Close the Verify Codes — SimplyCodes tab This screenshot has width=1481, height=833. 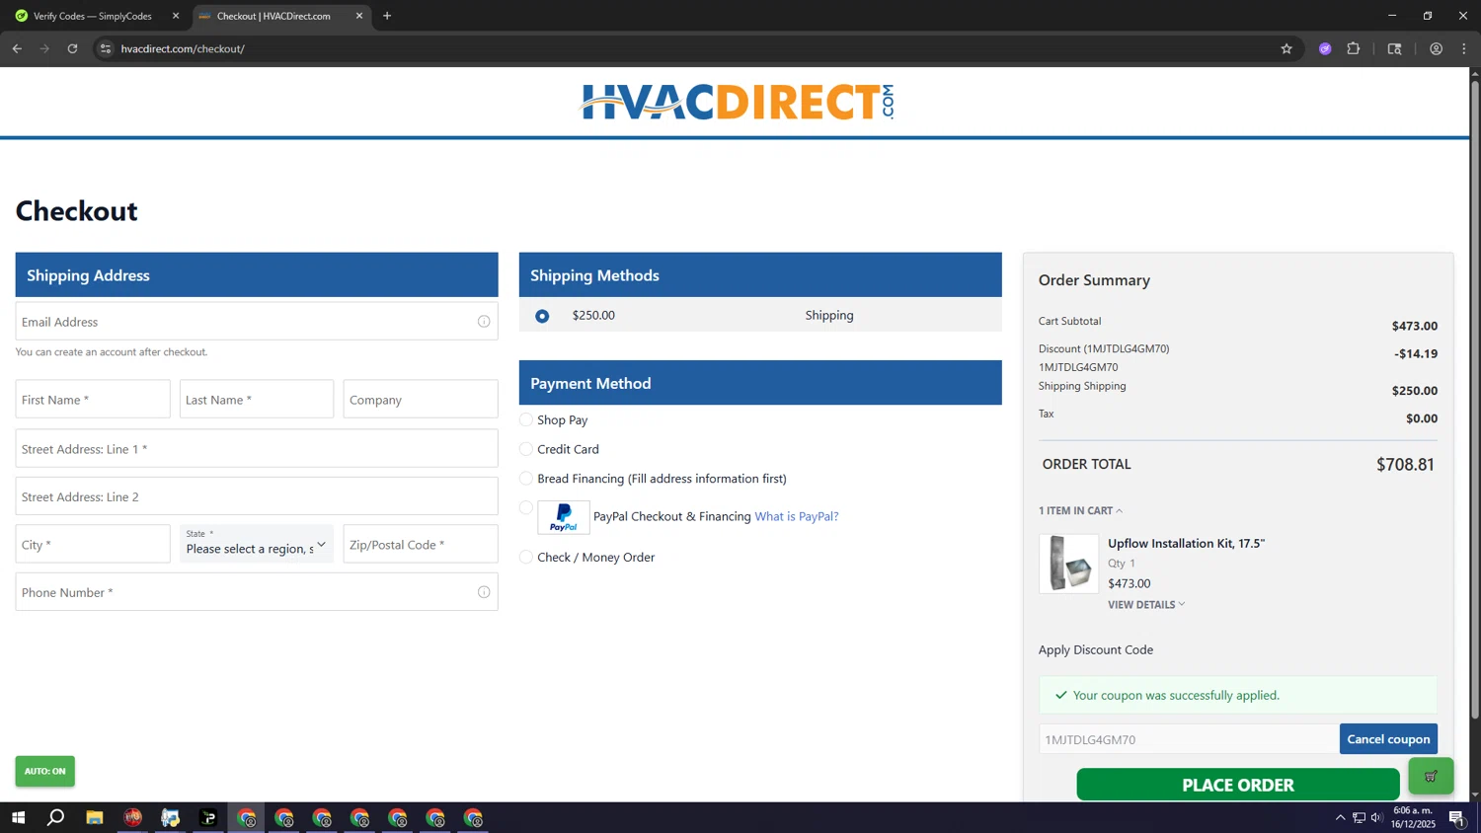click(176, 16)
